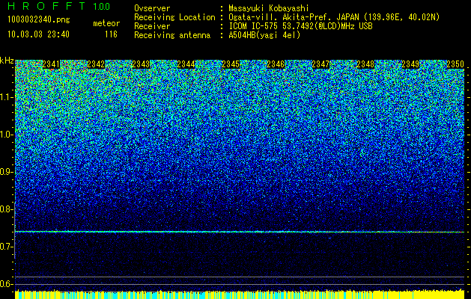Click the 'Ovserver' field label
Screen dimensions: 471x299
pos(152,8)
